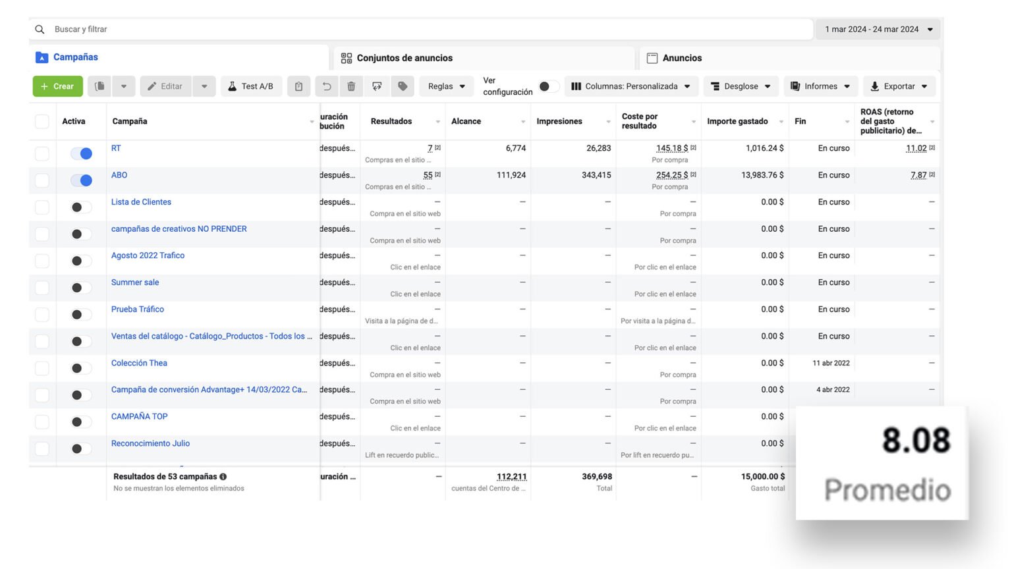This screenshot has width=1012, height=569.
Task: Click the 11.02 ROAS value
Action: 916,148
